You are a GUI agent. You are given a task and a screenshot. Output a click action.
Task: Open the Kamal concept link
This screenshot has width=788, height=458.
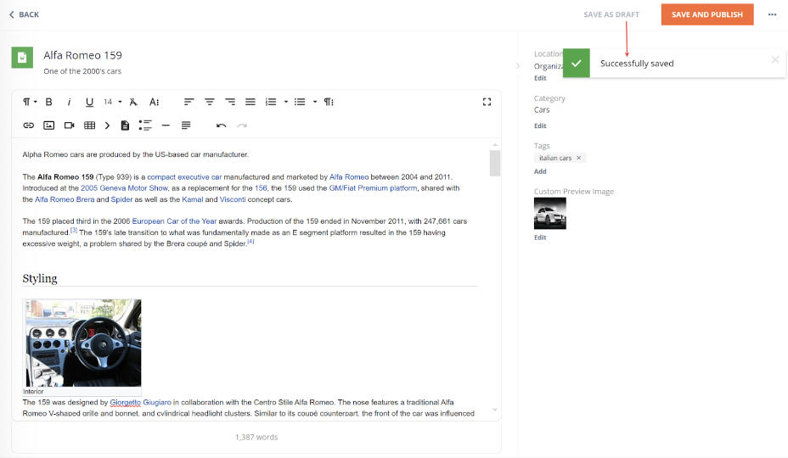(193, 200)
